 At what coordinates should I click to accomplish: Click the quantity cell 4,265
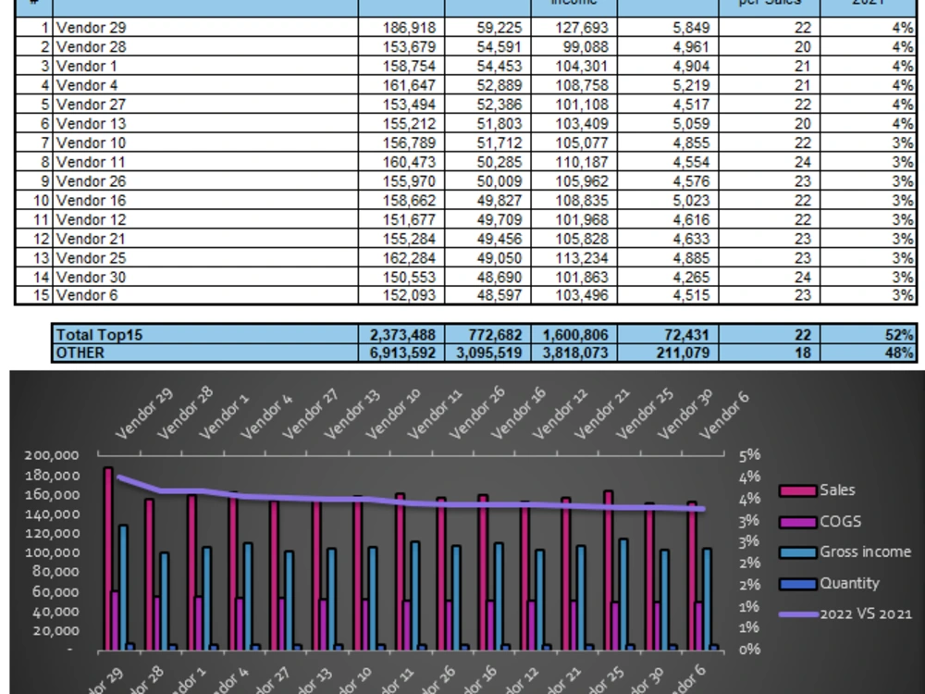coord(668,277)
